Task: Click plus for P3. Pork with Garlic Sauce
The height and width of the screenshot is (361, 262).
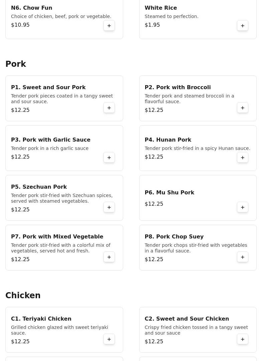Action: point(109,158)
